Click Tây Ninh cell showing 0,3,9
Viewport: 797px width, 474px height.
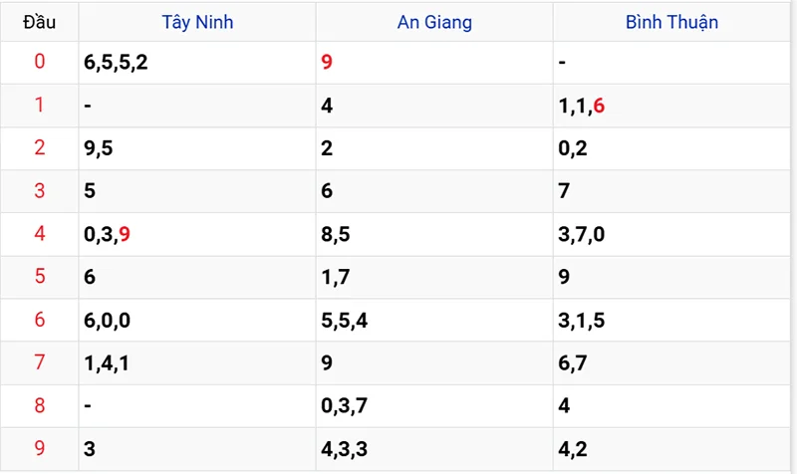108,234
